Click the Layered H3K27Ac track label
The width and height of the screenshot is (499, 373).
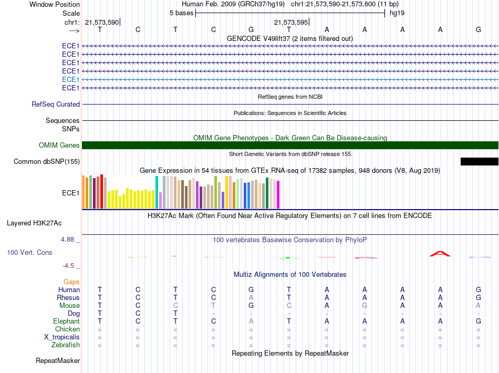point(34,223)
